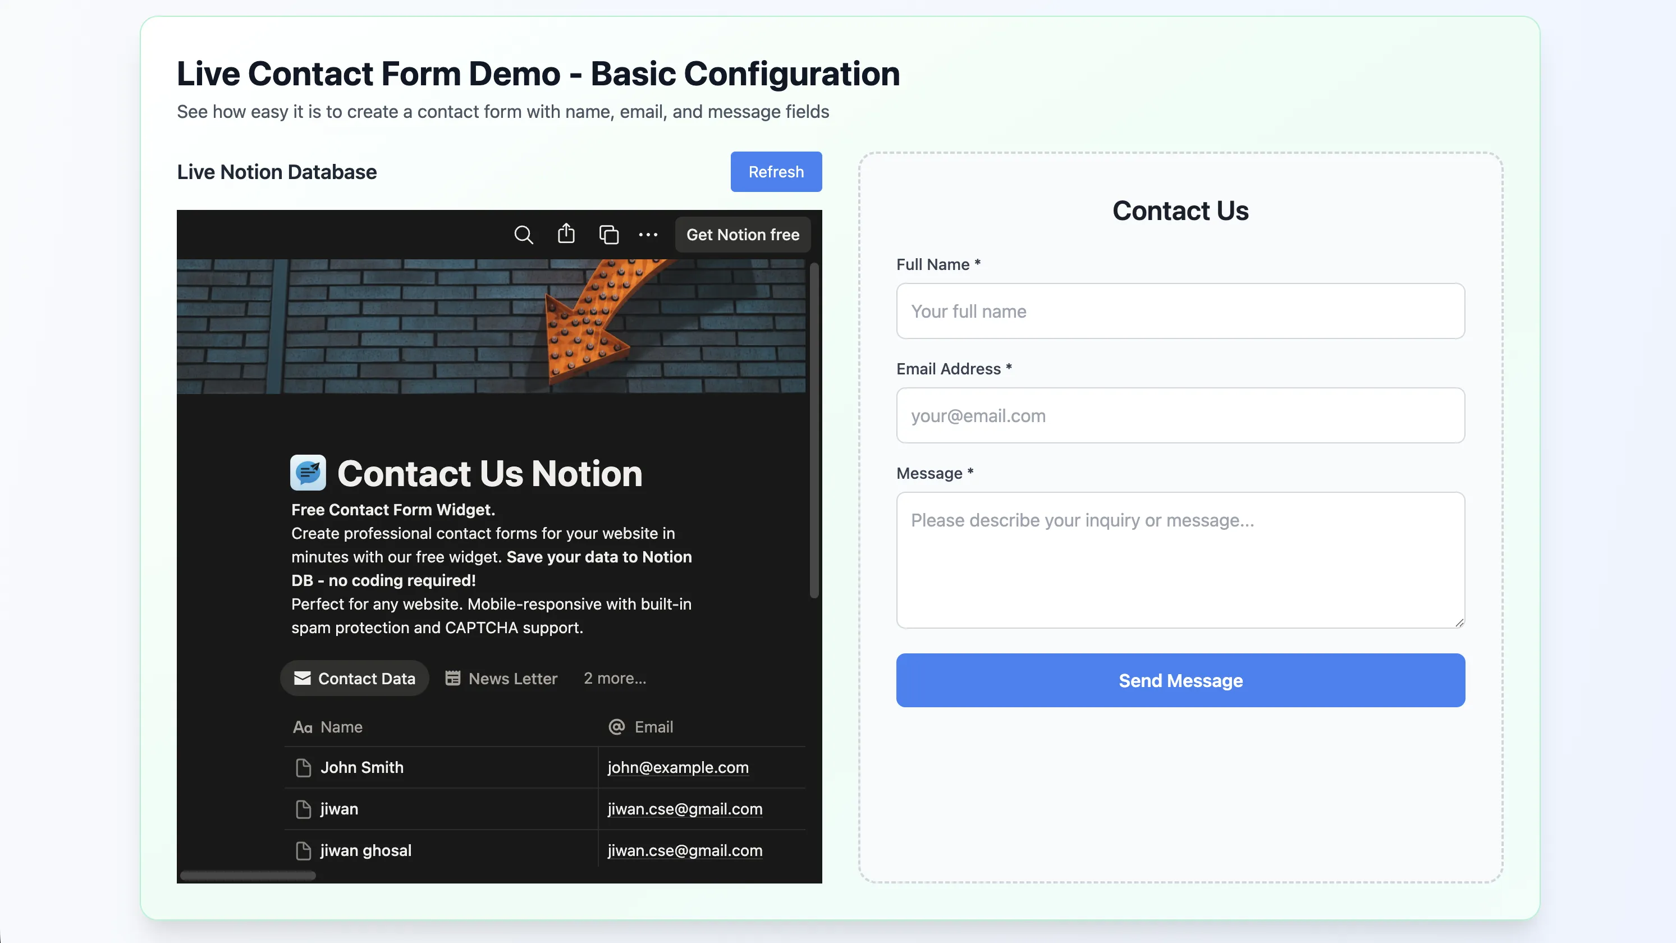1676x943 pixels.
Task: Click the page icon beside jiwan ghosal
Action: coord(303,850)
